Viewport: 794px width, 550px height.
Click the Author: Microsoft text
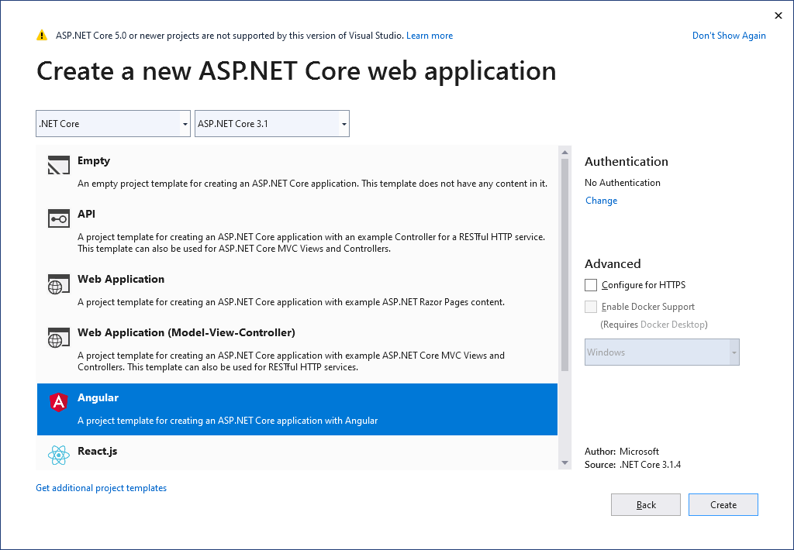622,452
